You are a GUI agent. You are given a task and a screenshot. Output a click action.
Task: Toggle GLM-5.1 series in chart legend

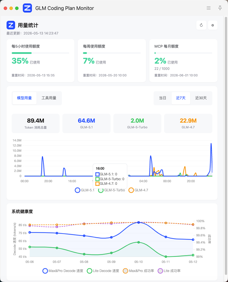click(85, 190)
